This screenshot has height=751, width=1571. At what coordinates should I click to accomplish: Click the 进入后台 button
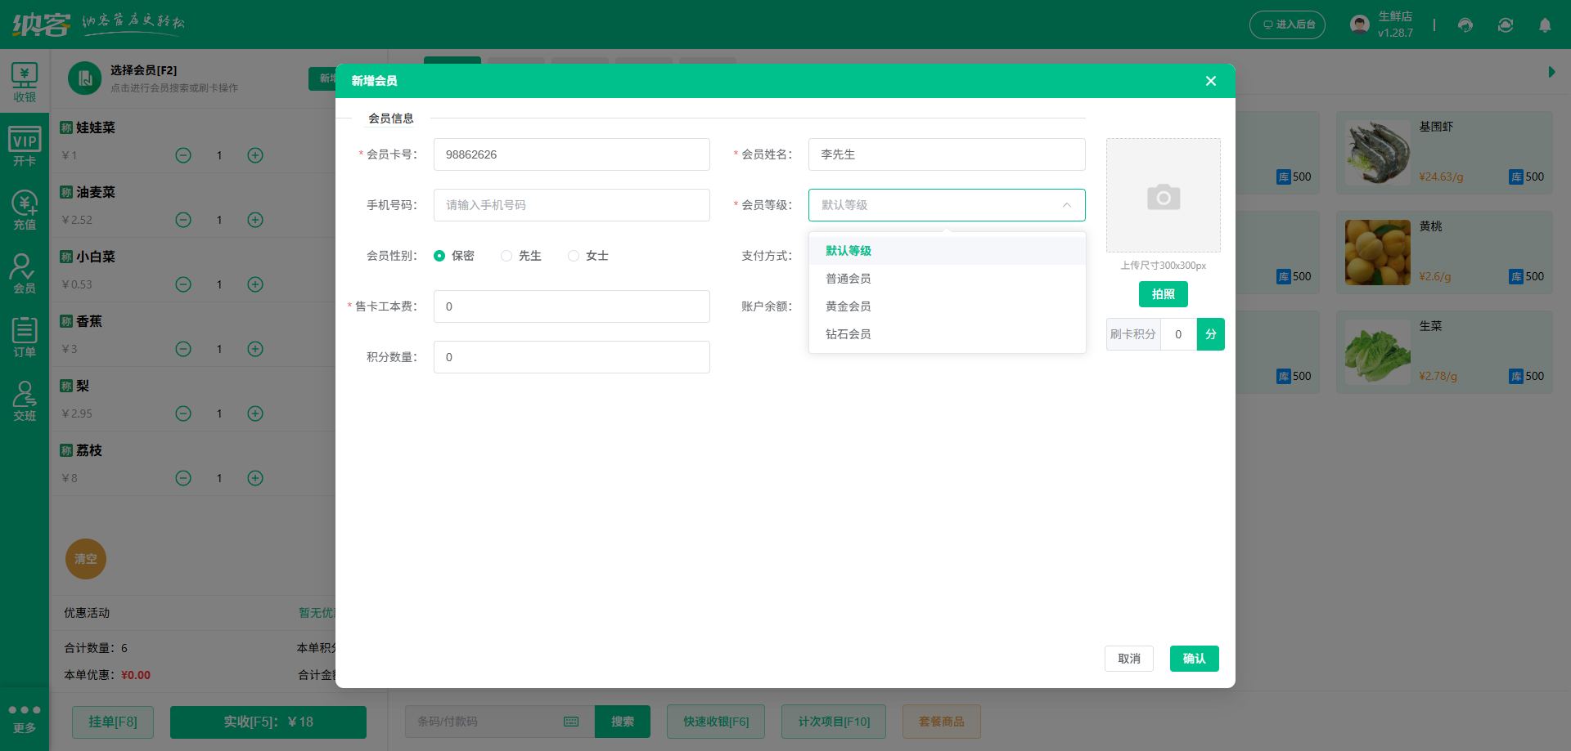(1287, 25)
